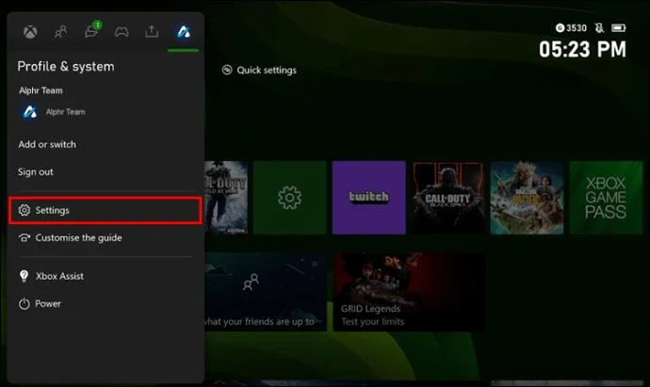Select Sign out option
This screenshot has width=650, height=387.
(35, 172)
